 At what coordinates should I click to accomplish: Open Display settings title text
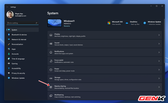pyautogui.click(x=57, y=34)
